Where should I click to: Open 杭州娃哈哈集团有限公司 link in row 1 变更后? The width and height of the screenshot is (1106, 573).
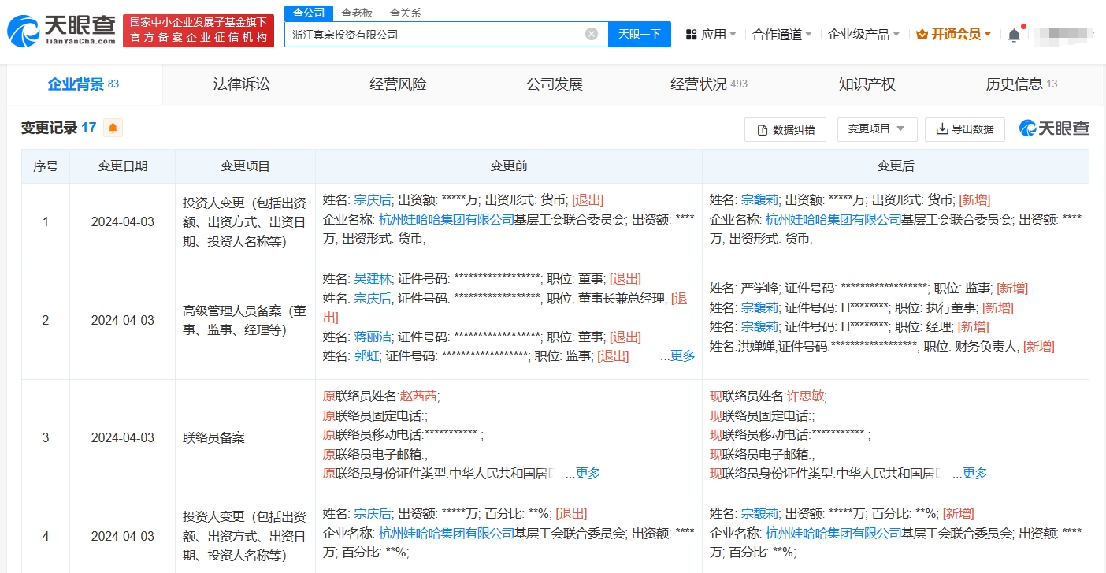[833, 219]
